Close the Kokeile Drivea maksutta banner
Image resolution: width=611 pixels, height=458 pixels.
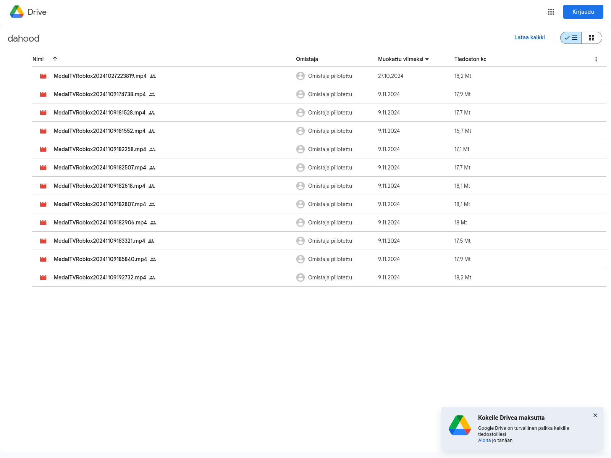595,415
